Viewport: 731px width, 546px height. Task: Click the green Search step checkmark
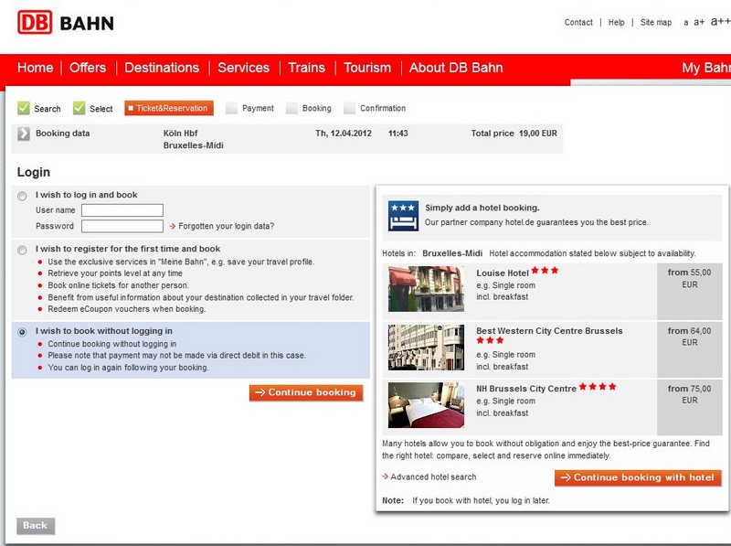click(x=24, y=108)
